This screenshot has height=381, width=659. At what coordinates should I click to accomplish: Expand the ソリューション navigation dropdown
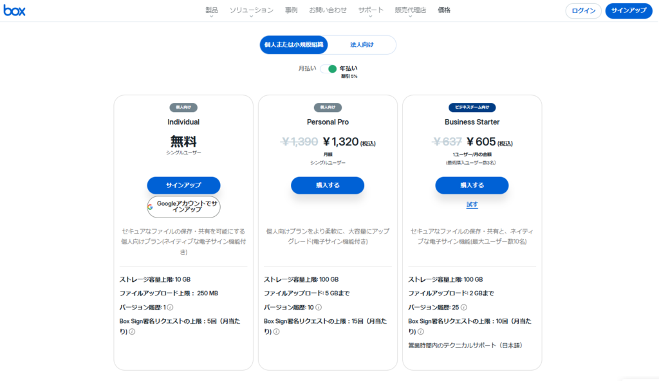[251, 10]
